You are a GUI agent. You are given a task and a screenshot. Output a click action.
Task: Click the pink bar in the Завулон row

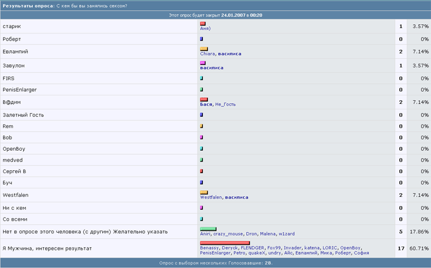click(203, 63)
